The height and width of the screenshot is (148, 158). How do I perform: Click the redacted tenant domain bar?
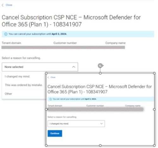63,47
